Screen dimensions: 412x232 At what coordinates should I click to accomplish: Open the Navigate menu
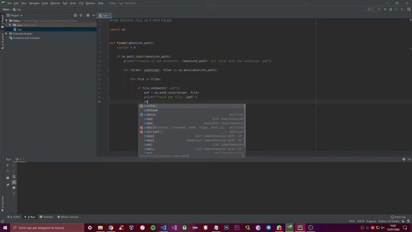coord(34,3)
